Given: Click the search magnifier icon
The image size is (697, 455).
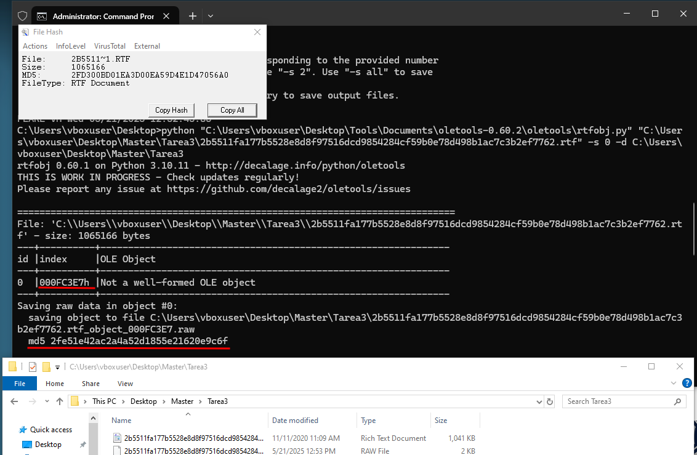Looking at the screenshot, I should click(x=677, y=401).
